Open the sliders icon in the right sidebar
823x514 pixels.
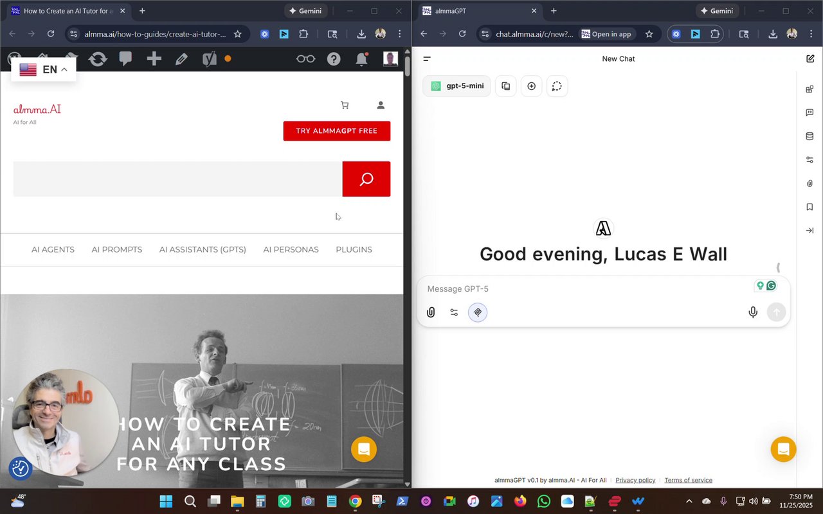click(809, 160)
